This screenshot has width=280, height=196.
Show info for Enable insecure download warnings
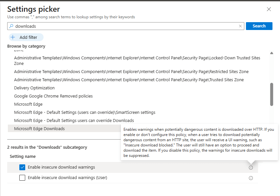[x=251, y=168]
